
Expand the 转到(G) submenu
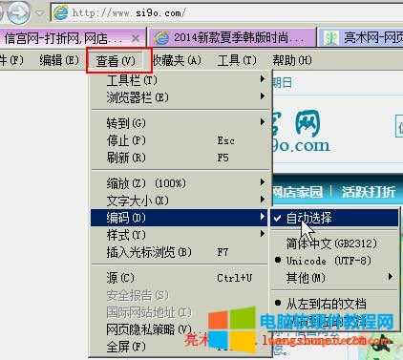[x=180, y=123]
